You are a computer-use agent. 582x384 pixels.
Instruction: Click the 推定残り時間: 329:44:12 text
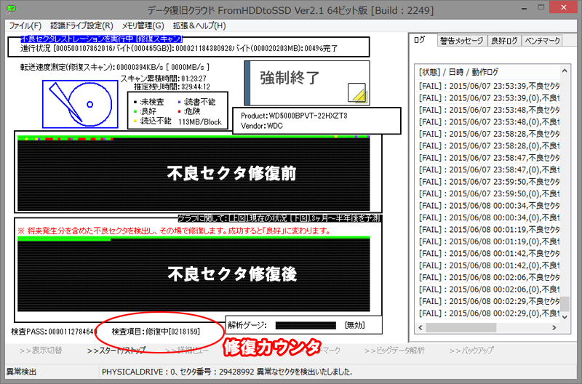coord(172,87)
